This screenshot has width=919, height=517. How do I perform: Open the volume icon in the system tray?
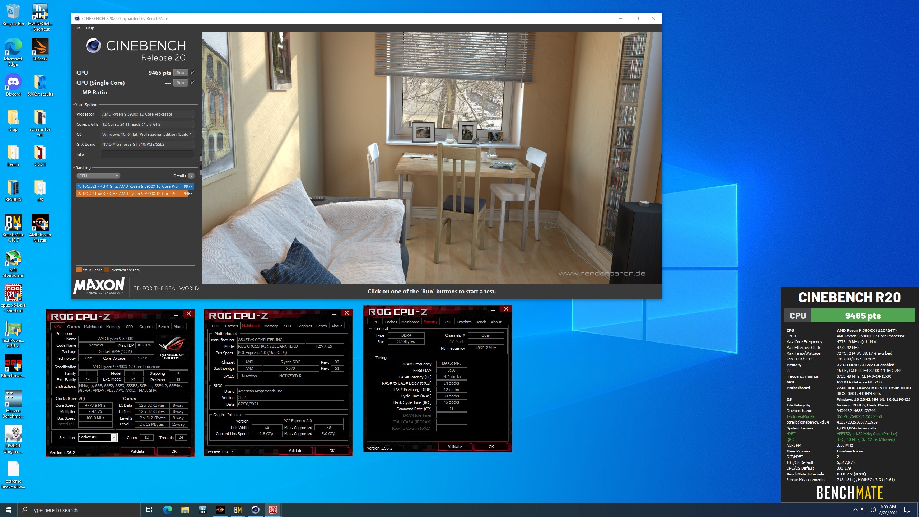tap(872, 510)
